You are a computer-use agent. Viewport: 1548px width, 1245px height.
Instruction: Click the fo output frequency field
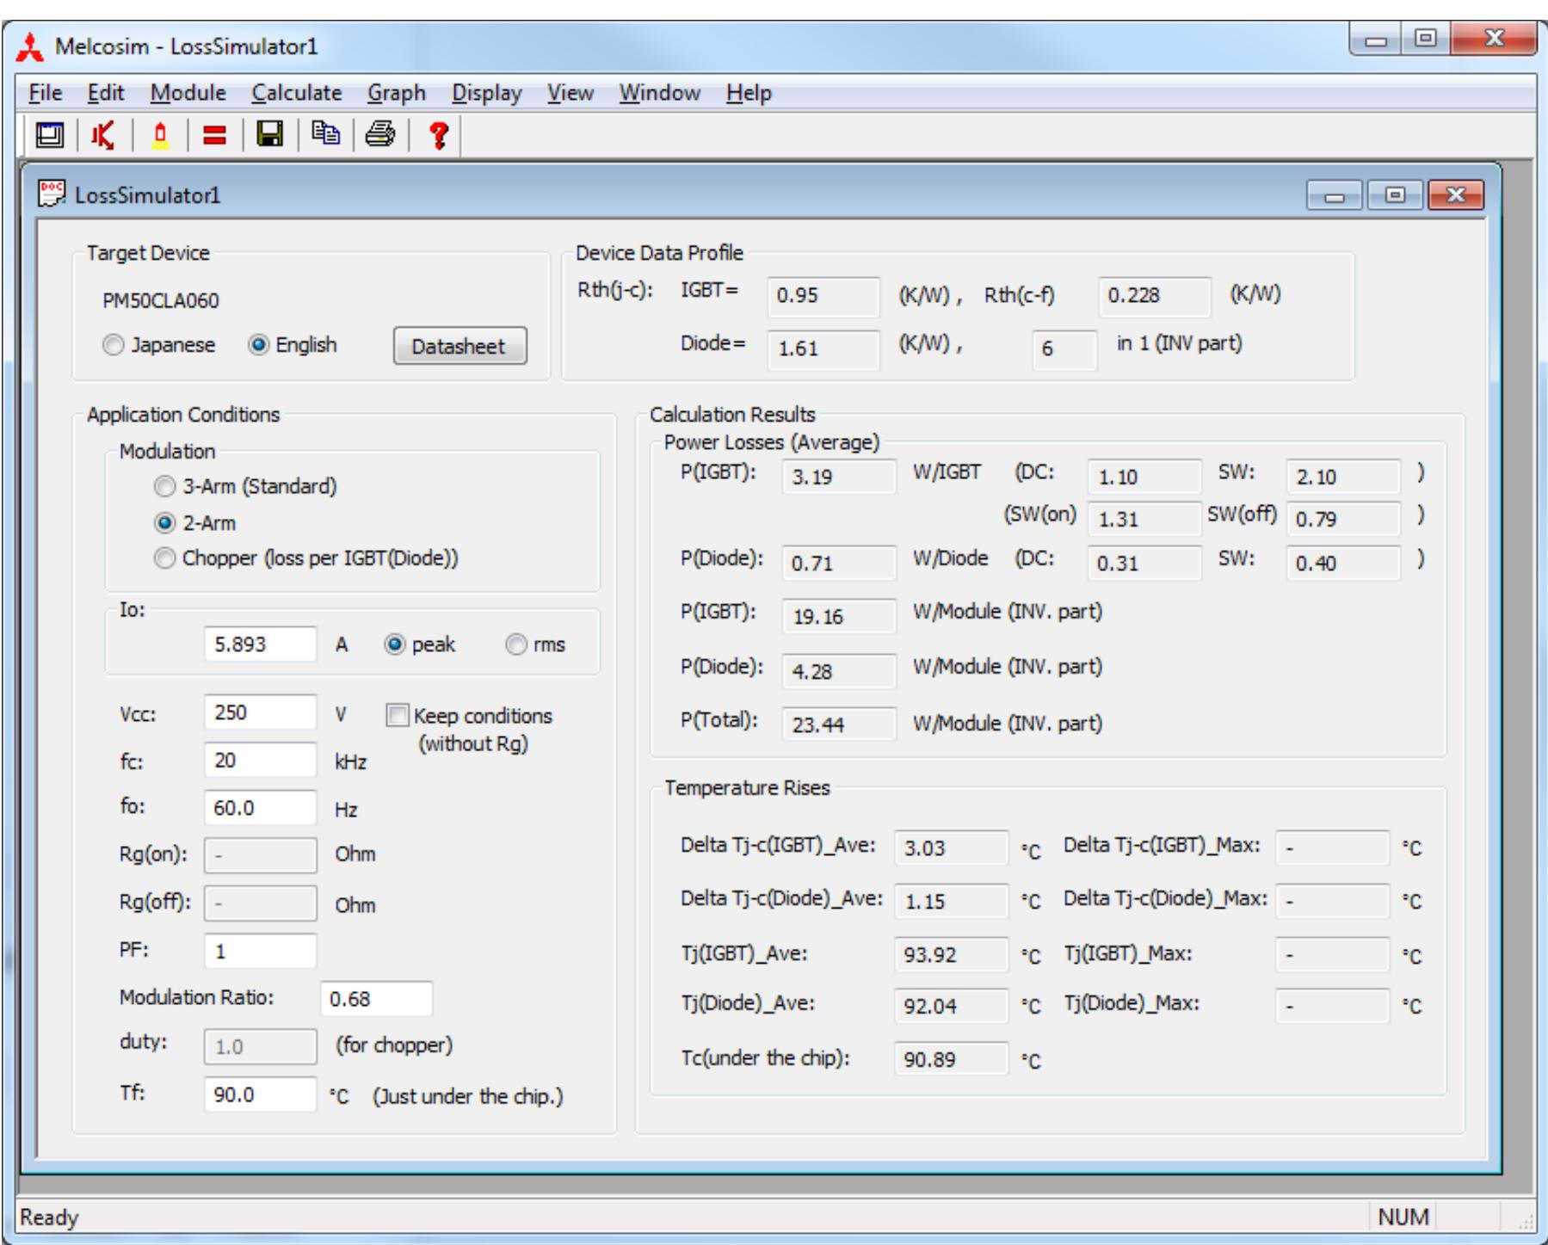[260, 808]
